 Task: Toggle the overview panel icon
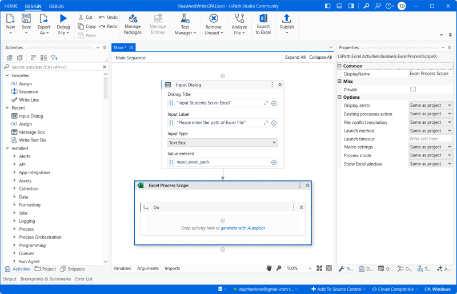point(329,268)
